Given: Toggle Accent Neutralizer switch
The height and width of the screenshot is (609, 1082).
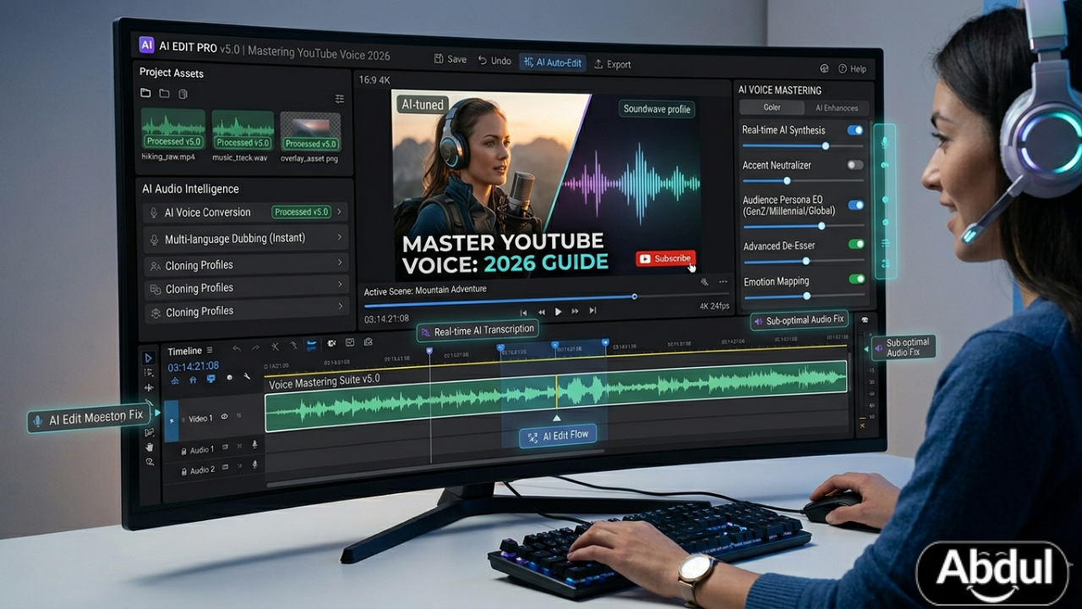Looking at the screenshot, I should (x=855, y=165).
